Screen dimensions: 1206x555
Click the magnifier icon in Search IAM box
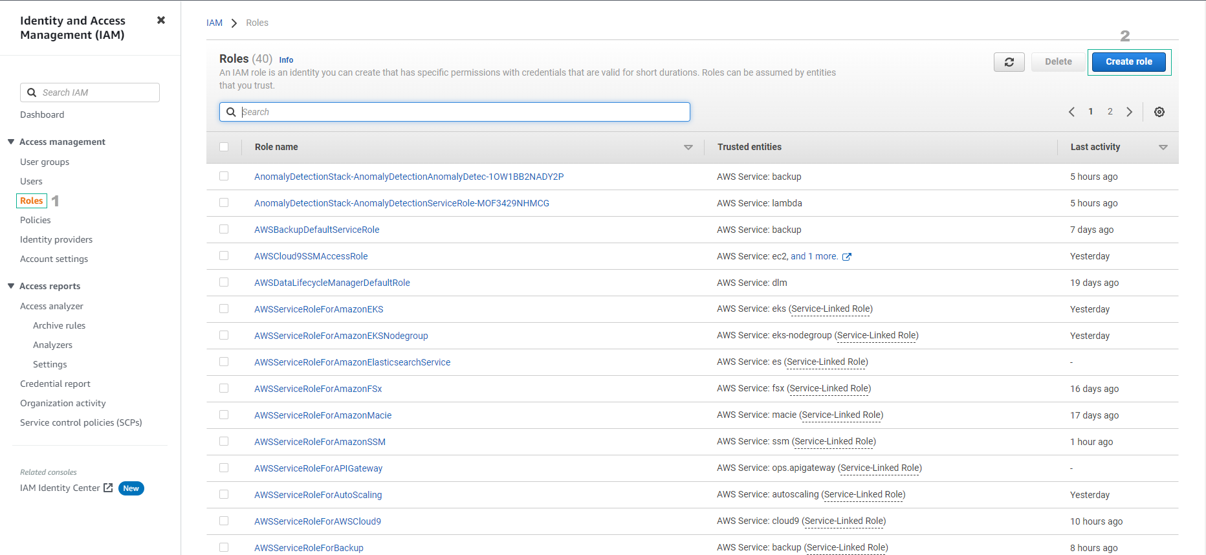tap(32, 92)
